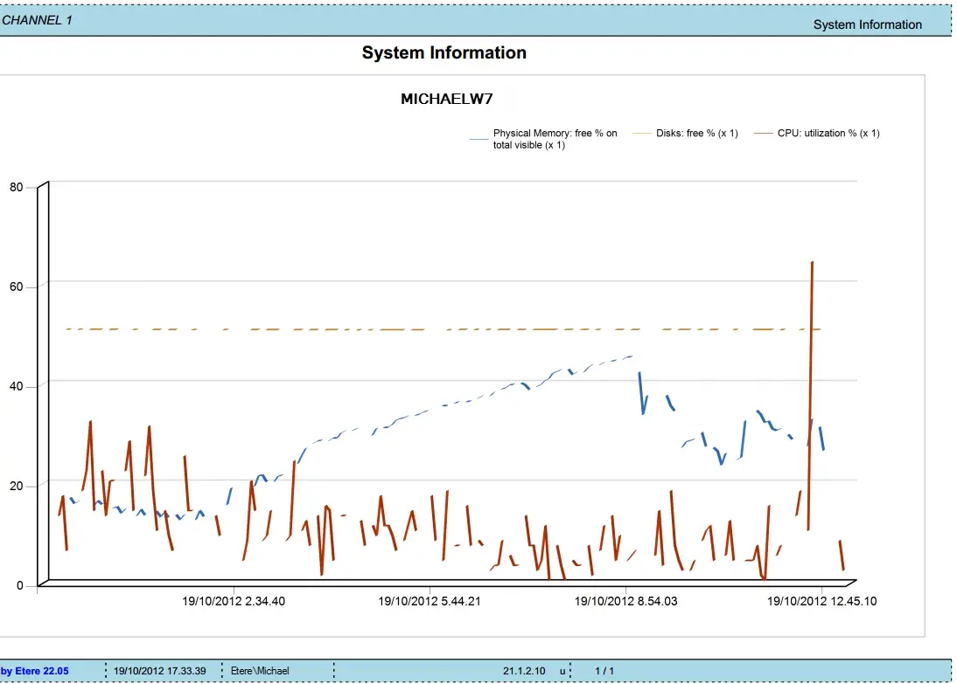Click the 19/10/2012 5.44.21 time axis label
The height and width of the screenshot is (684, 957).
tap(429, 602)
